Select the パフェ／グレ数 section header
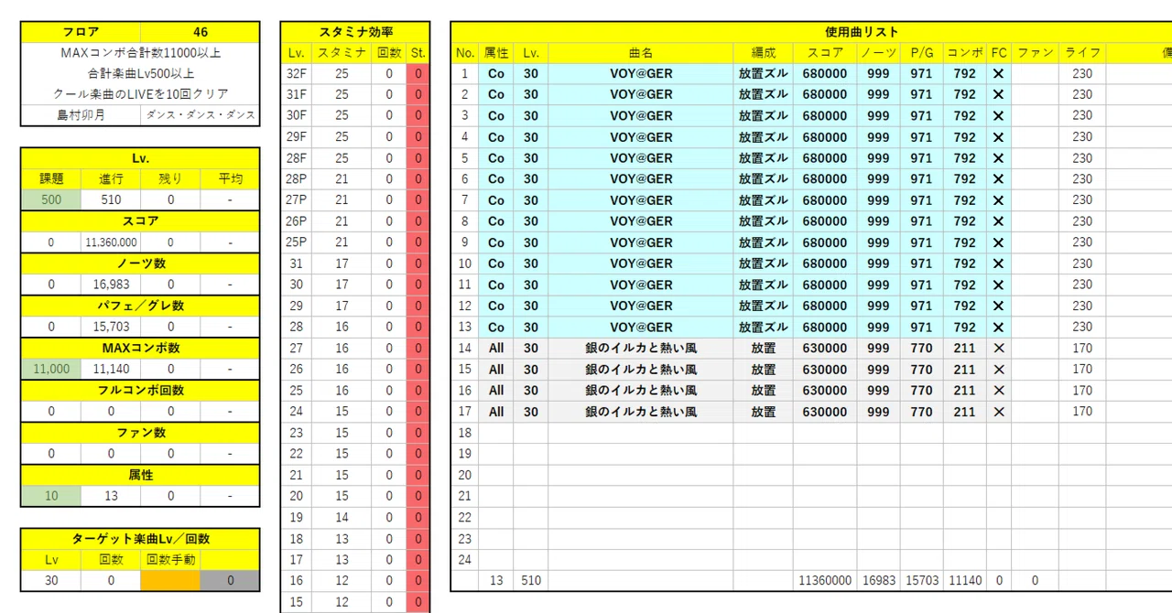The height and width of the screenshot is (613, 1172). click(x=140, y=306)
